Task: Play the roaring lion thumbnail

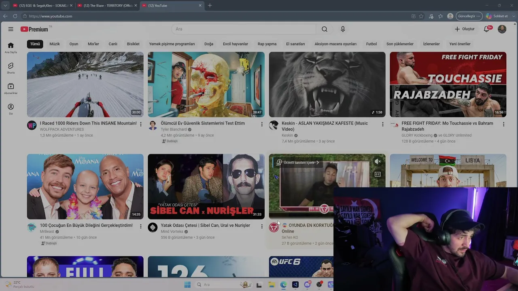Action: (x=327, y=84)
